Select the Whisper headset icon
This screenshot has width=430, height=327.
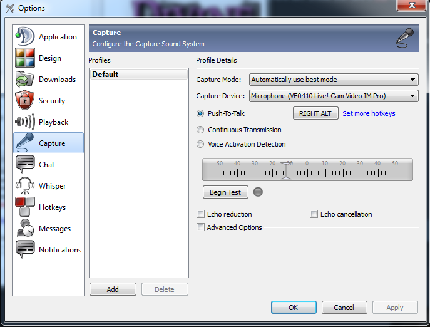[25, 185]
